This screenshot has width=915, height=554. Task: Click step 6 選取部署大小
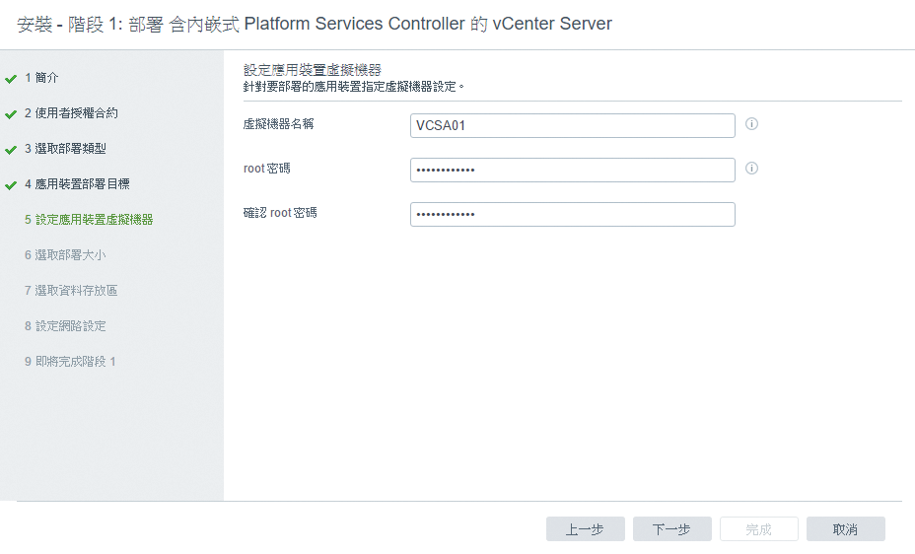65,255
